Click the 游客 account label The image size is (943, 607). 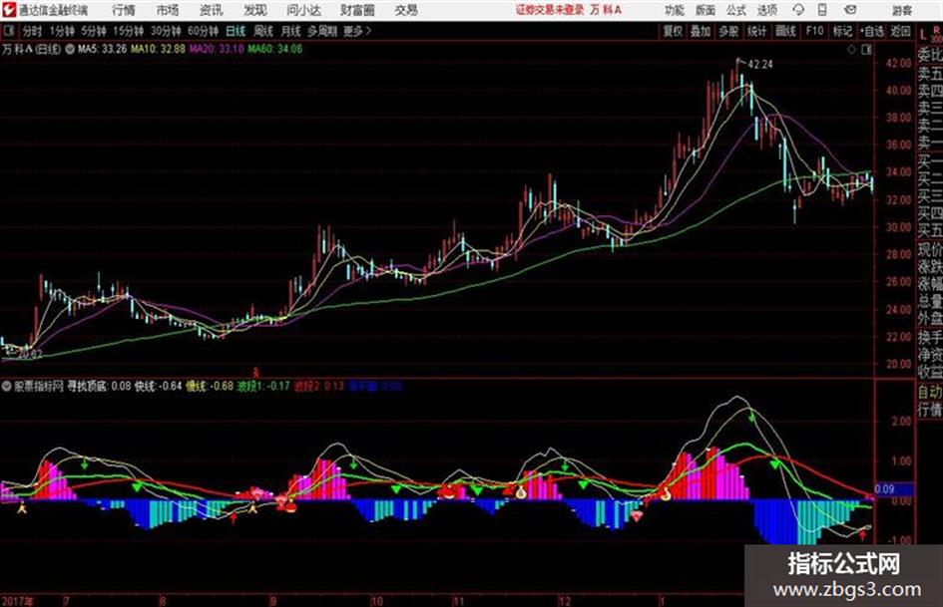point(902,10)
